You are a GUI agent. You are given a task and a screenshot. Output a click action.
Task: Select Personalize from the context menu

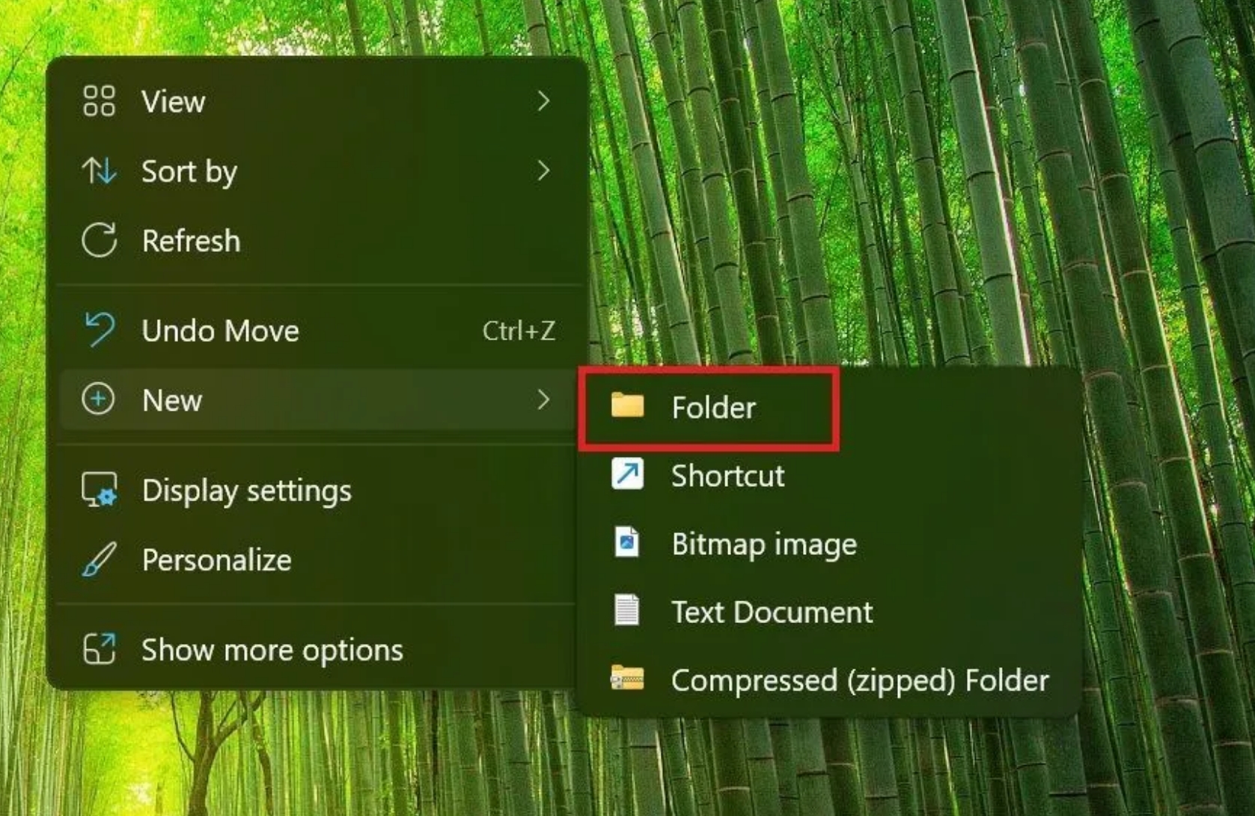[x=217, y=560]
